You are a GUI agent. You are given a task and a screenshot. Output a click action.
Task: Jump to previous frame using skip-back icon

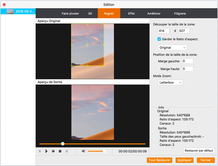pos(40,151)
